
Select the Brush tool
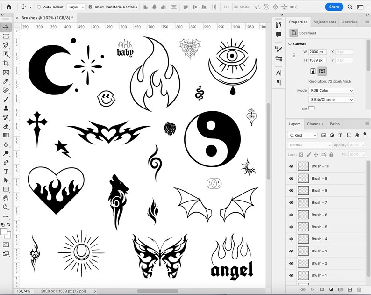[x=6, y=99]
